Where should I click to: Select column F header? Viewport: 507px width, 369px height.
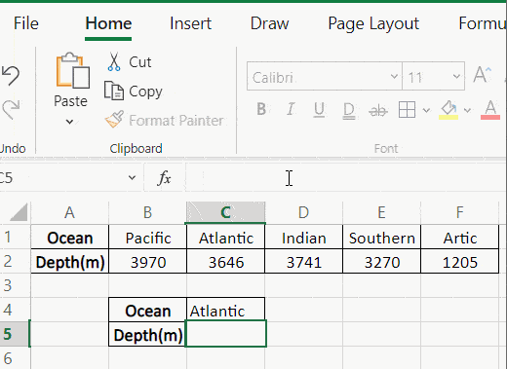(459, 213)
